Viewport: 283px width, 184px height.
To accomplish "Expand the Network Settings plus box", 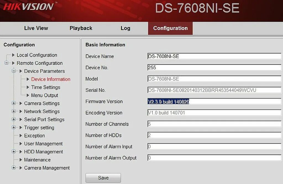I will [14, 111].
